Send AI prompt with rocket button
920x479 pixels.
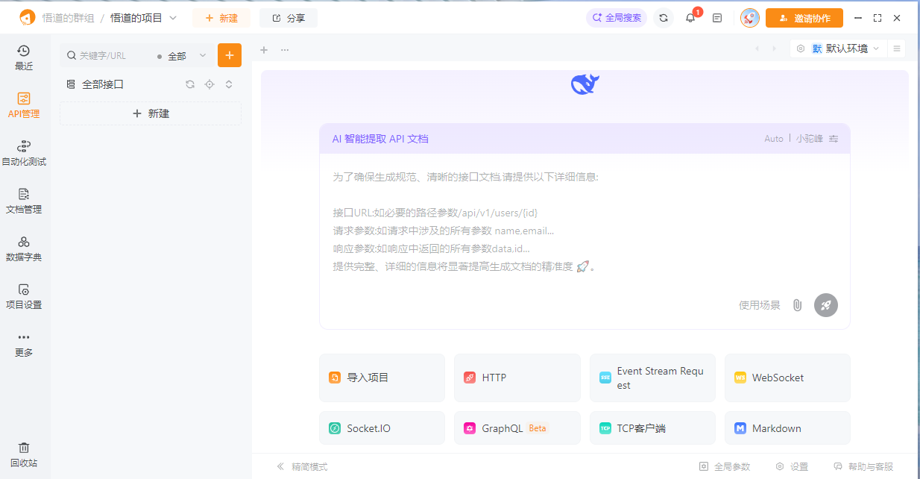point(826,305)
